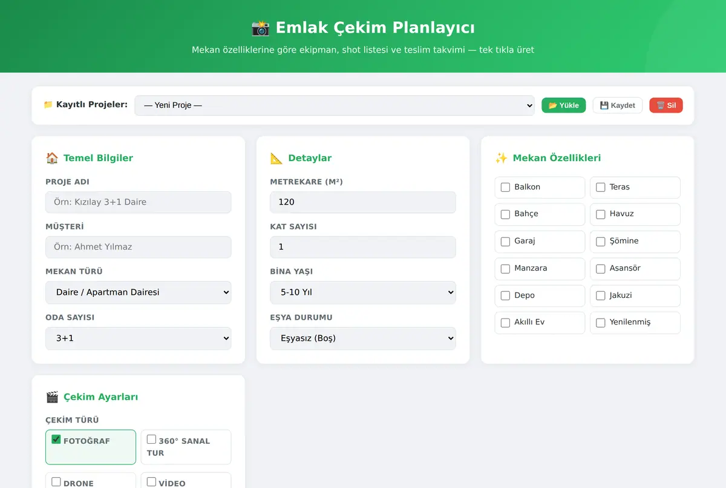This screenshot has width=726, height=488.
Task: Open the Kayıtlı Projeler dropdown
Action: pos(335,105)
